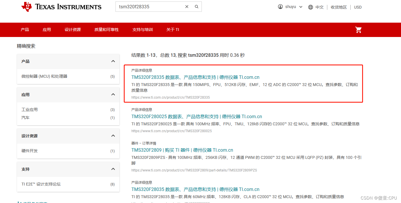Click the Texas Instruments logo
Image resolution: width=401 pixels, height=203 pixels.
pyautogui.click(x=61, y=7)
